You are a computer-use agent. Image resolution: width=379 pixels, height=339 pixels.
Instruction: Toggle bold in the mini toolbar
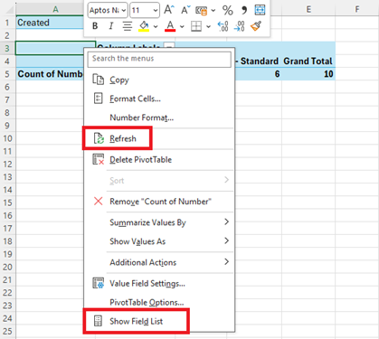tap(95, 26)
